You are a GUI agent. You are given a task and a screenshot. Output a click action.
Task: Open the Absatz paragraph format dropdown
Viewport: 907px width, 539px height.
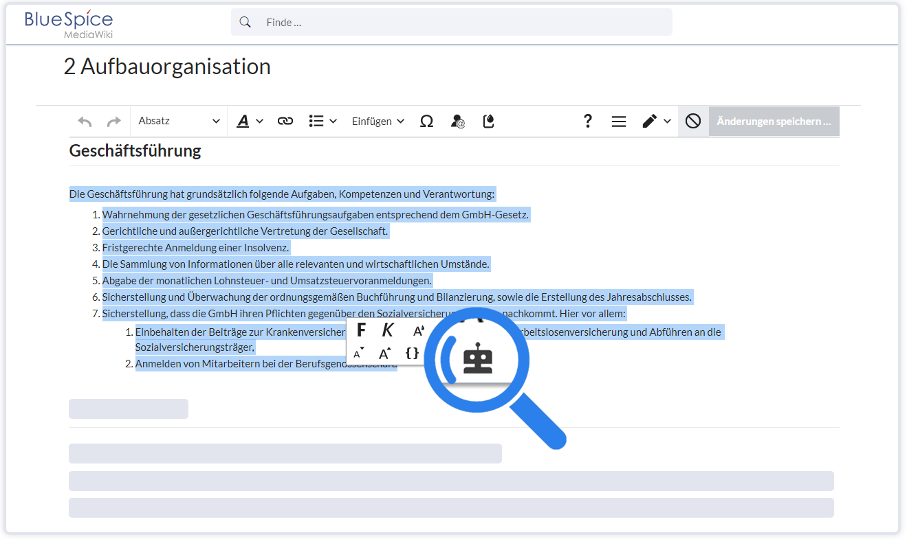click(x=179, y=121)
